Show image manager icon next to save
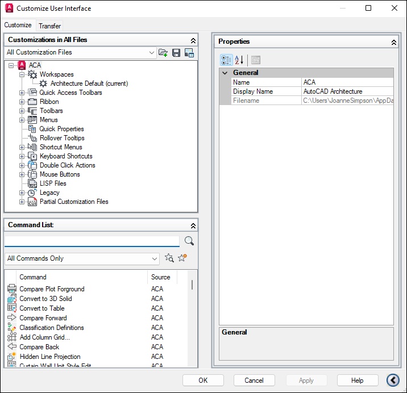Viewport: 407px width, 393px height. (189, 53)
